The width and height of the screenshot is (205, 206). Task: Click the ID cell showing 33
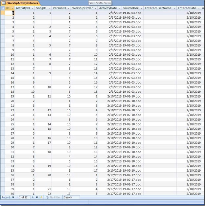pos(10,161)
